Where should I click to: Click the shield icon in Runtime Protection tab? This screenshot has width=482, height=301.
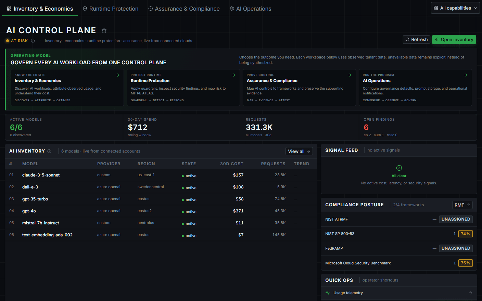click(x=85, y=9)
